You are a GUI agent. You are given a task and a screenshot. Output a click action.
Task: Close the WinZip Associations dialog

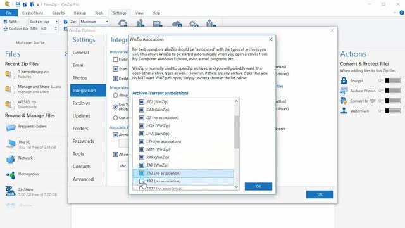271,39
